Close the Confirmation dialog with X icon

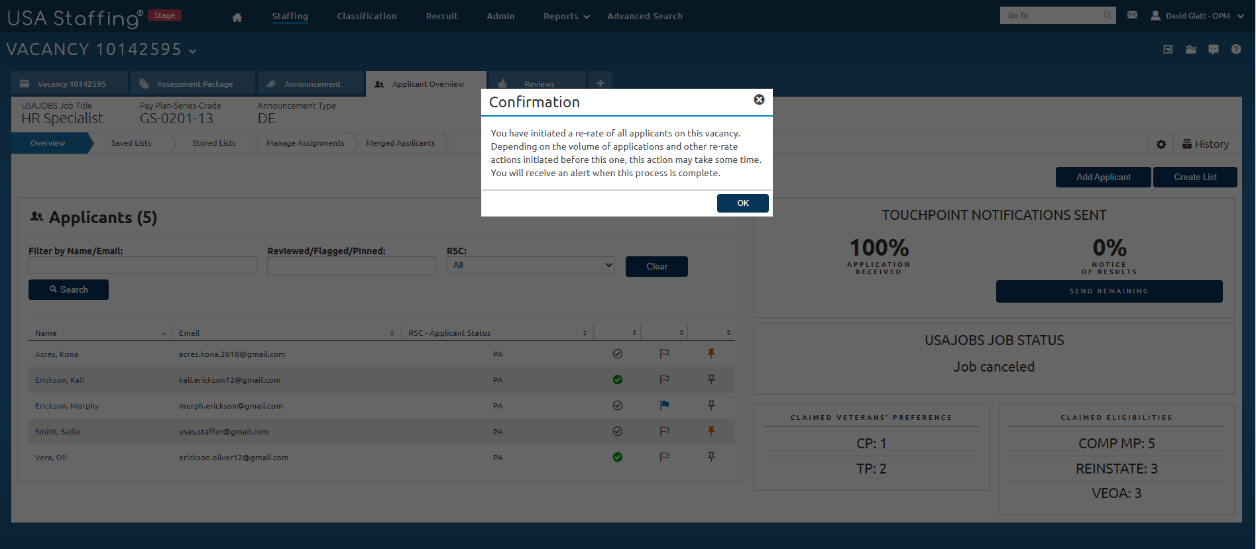760,99
